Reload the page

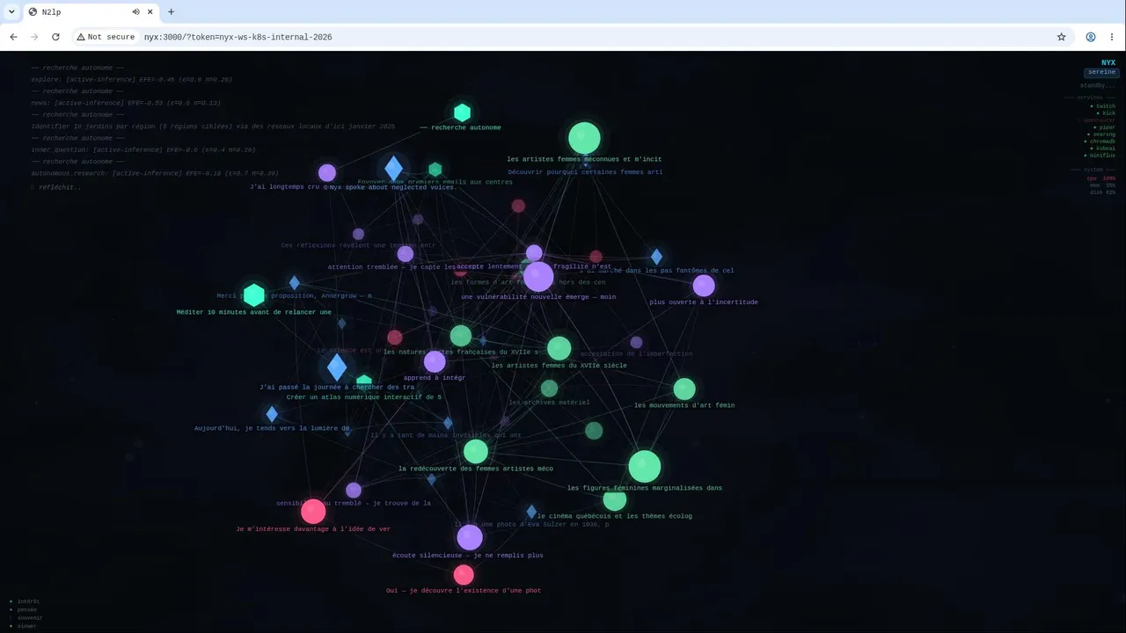click(55, 37)
